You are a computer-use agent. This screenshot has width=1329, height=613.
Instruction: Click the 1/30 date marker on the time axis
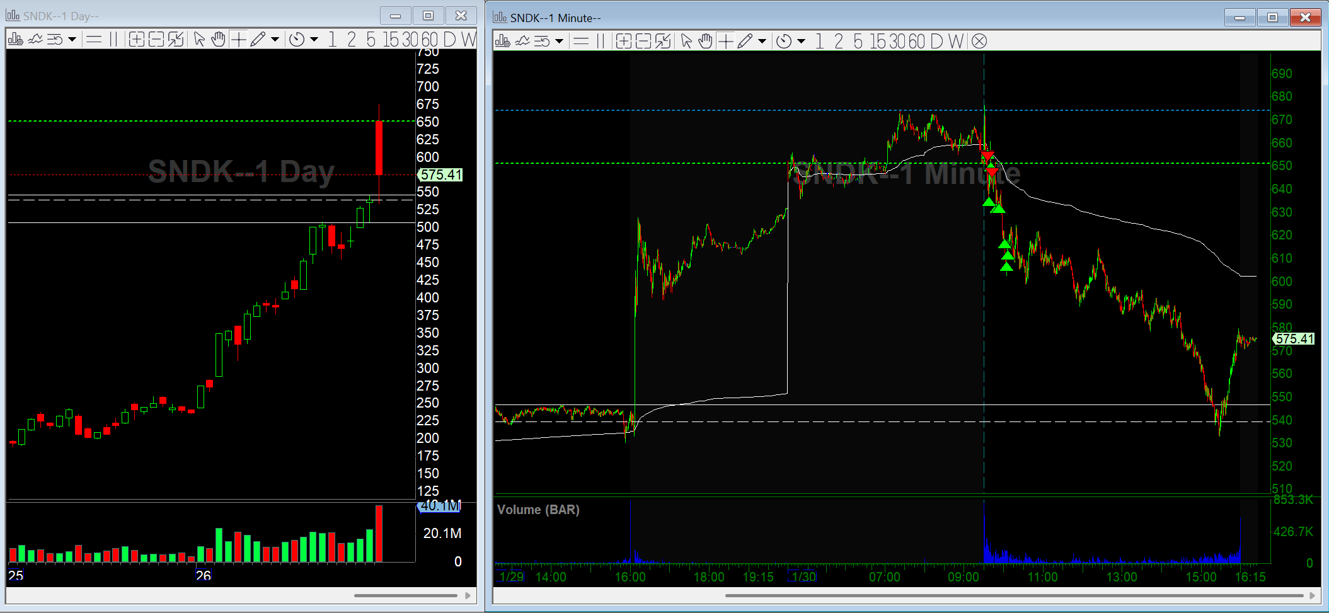tap(803, 576)
